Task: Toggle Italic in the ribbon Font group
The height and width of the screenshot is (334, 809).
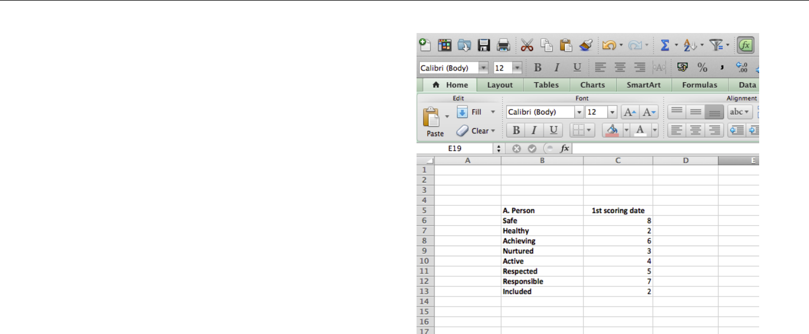Action: pos(535,130)
